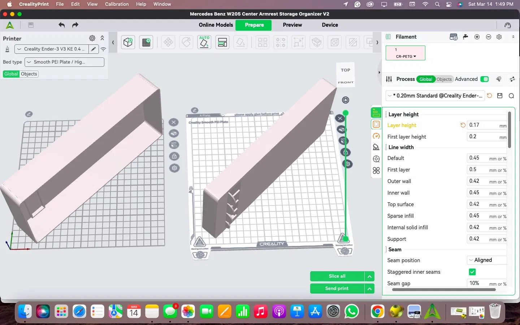
Task: Remove the left plate with its X button
Action: (x=174, y=122)
